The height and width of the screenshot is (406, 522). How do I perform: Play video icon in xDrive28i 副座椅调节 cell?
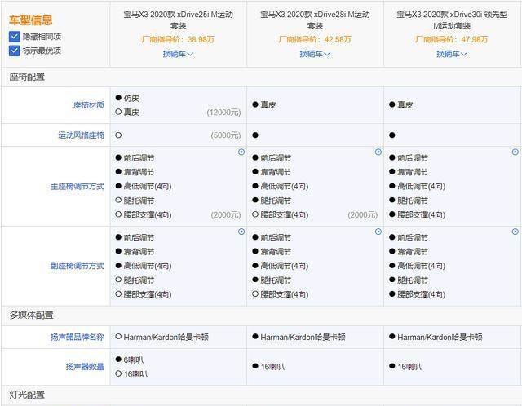point(378,232)
